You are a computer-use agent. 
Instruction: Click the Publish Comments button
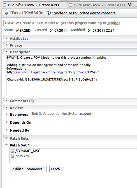pyautogui.click(x=28, y=169)
